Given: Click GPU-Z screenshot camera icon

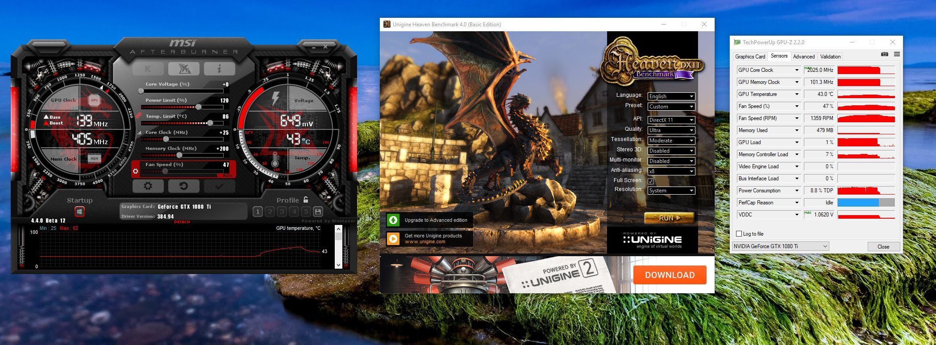Looking at the screenshot, I should point(884,54).
